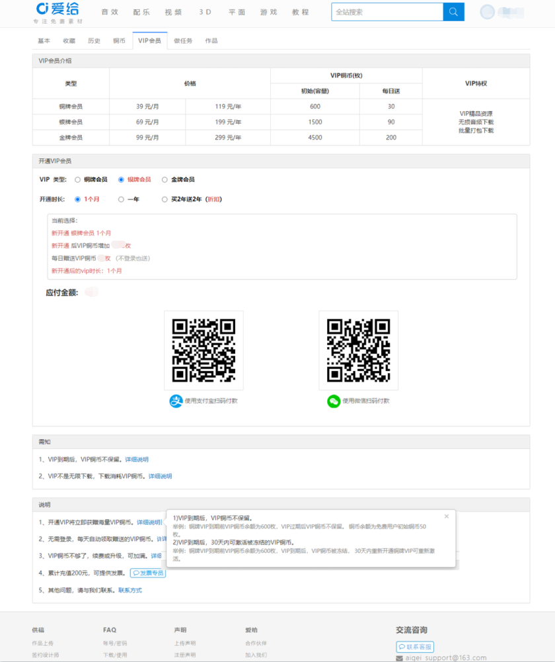This screenshot has height=662, width=555.
Task: Click the email envelope icon in the footer
Action: (x=399, y=658)
